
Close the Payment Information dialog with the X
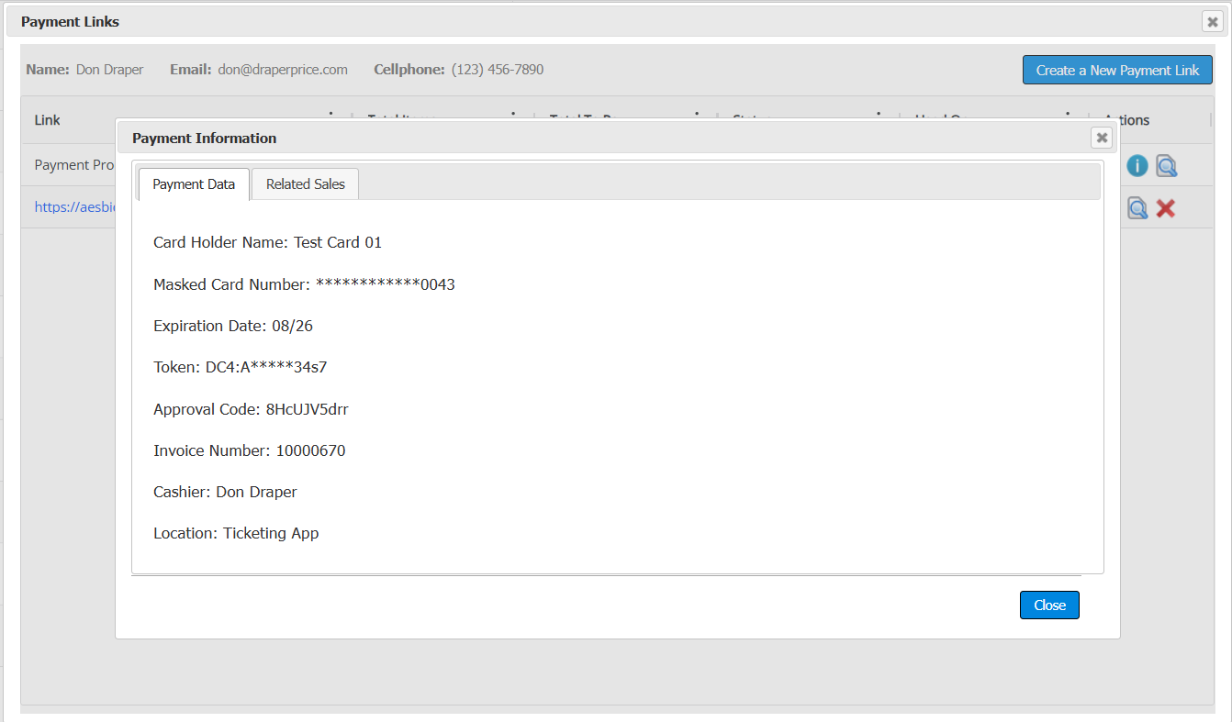tap(1103, 138)
